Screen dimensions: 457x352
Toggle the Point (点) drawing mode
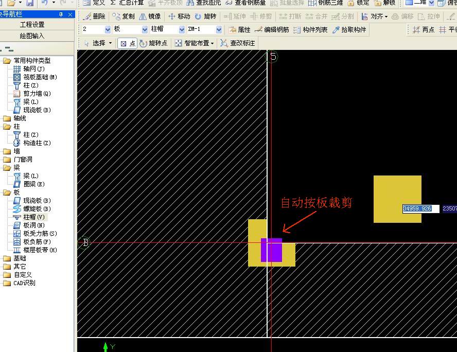[x=128, y=43]
